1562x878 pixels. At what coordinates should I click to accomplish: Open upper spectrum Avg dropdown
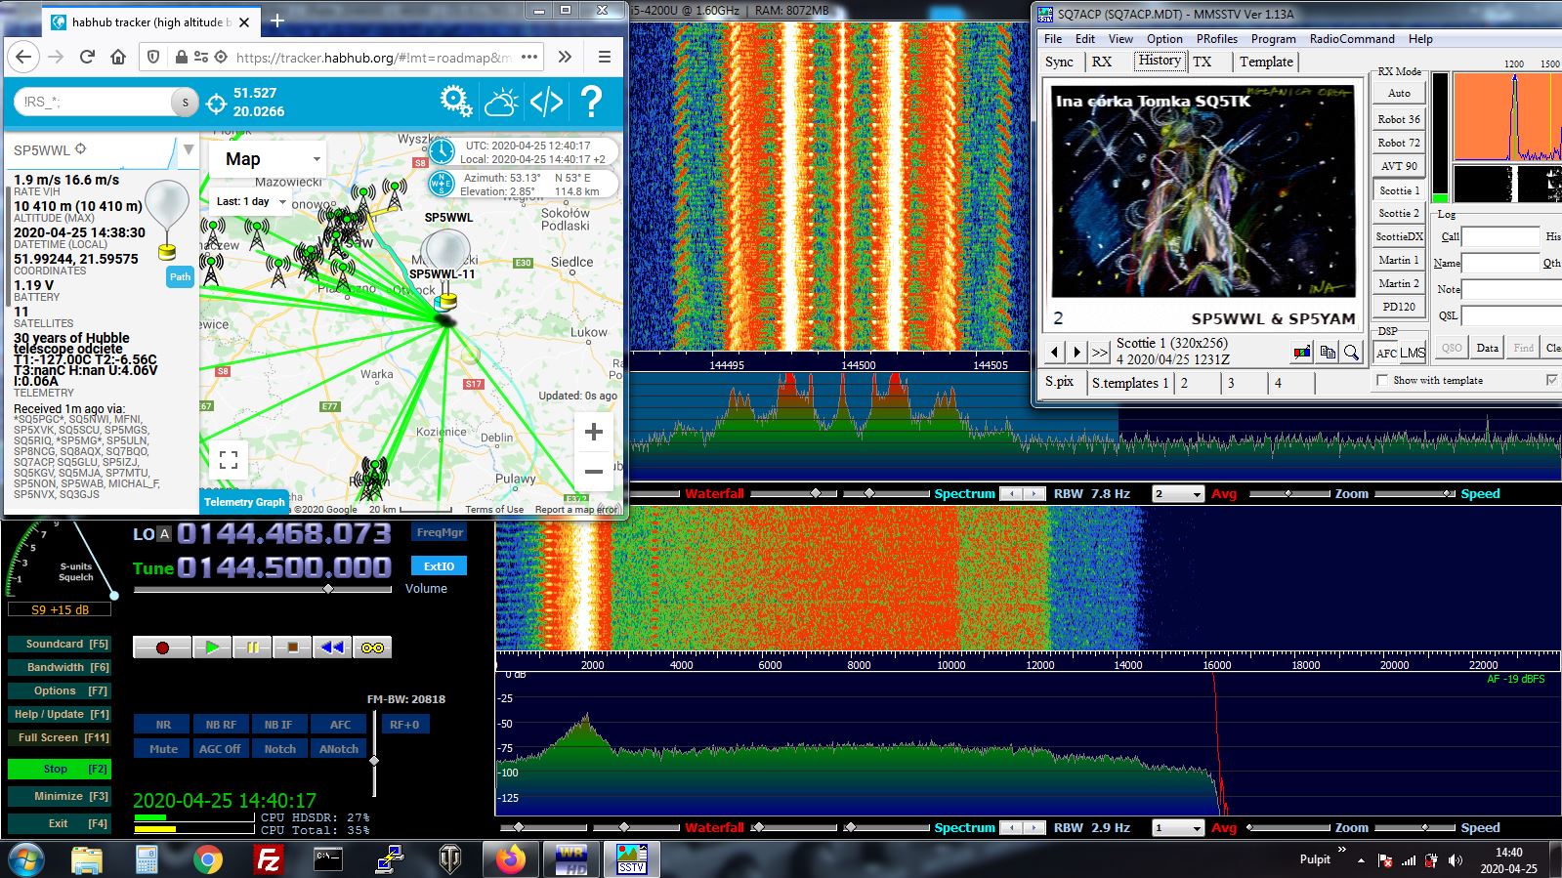pyautogui.click(x=1178, y=494)
